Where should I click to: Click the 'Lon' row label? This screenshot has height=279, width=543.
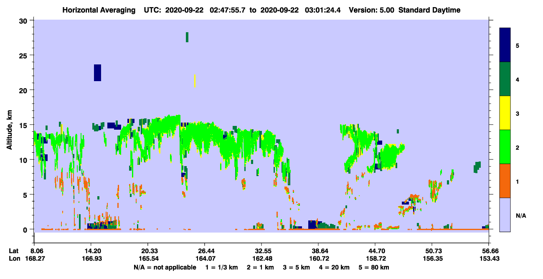tap(14, 259)
